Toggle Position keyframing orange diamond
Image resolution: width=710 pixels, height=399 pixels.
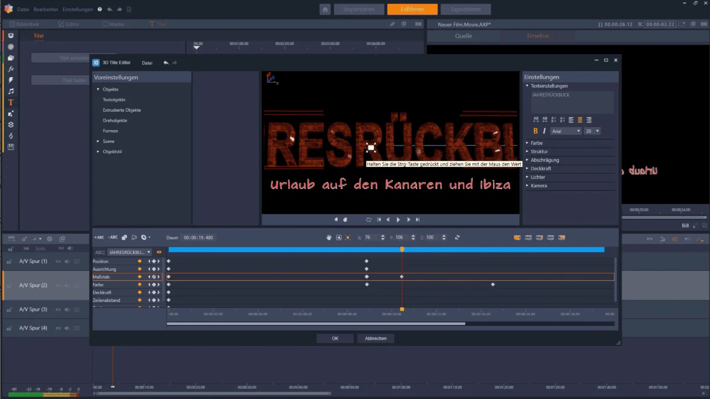point(139,261)
